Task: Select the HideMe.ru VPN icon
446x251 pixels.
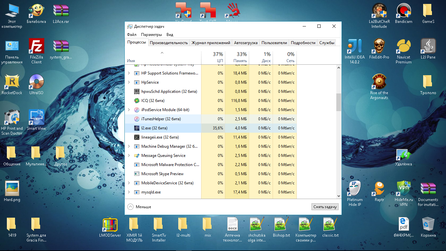Action: coord(404,194)
